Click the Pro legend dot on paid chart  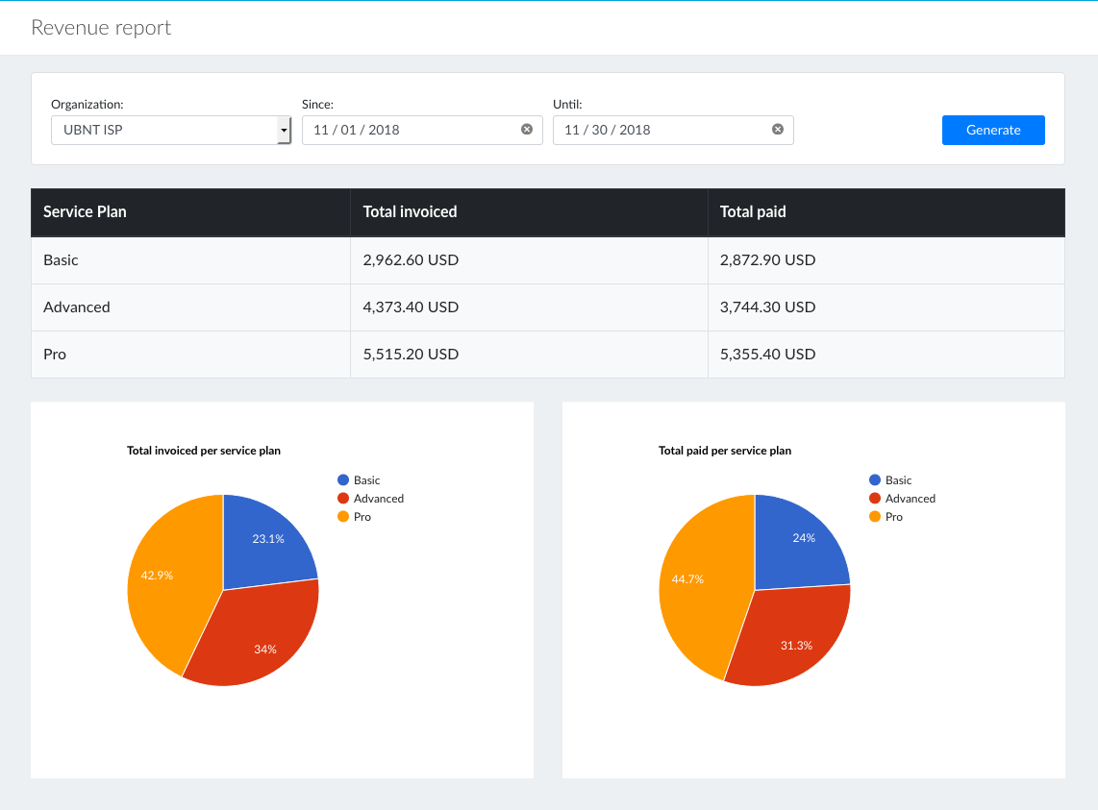[875, 516]
